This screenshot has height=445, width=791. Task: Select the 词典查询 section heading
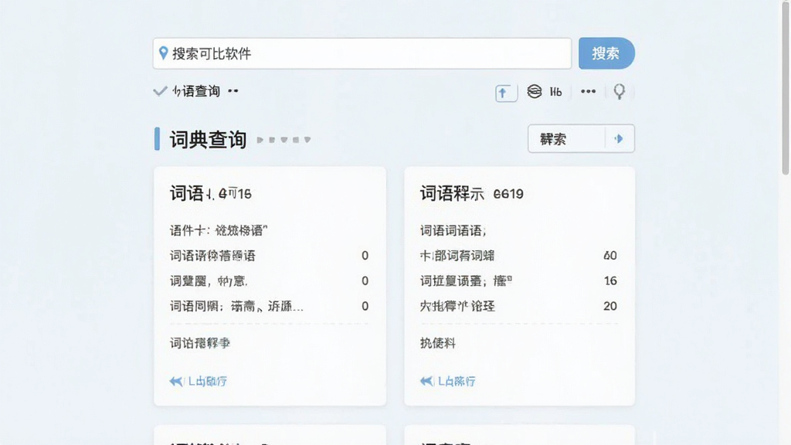[x=208, y=139]
